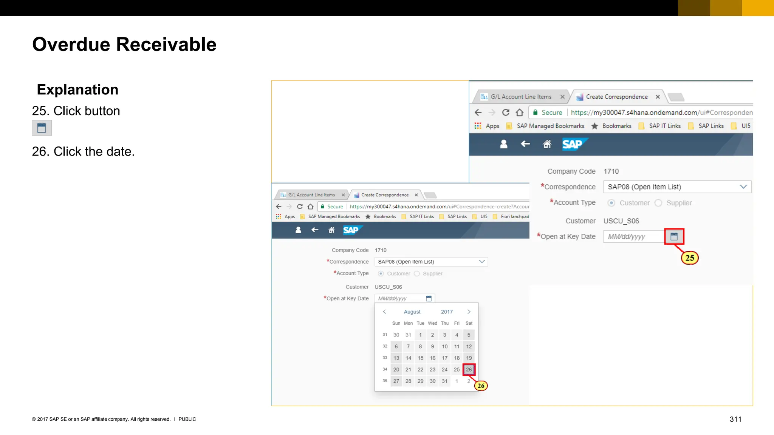Switch to lower Create Correspondence browser tab
Viewport: 774px width, 435px height.
tap(384, 195)
